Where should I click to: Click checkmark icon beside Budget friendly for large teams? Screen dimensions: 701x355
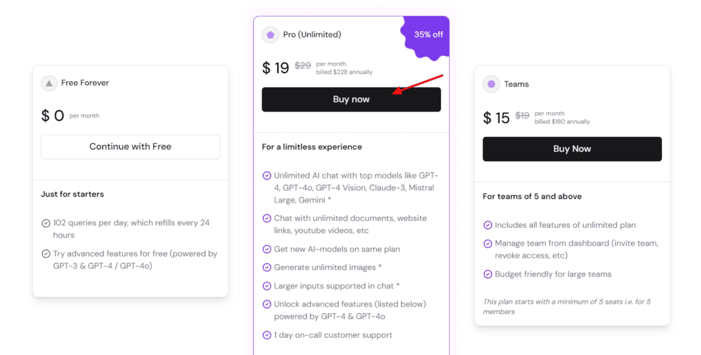tap(488, 274)
